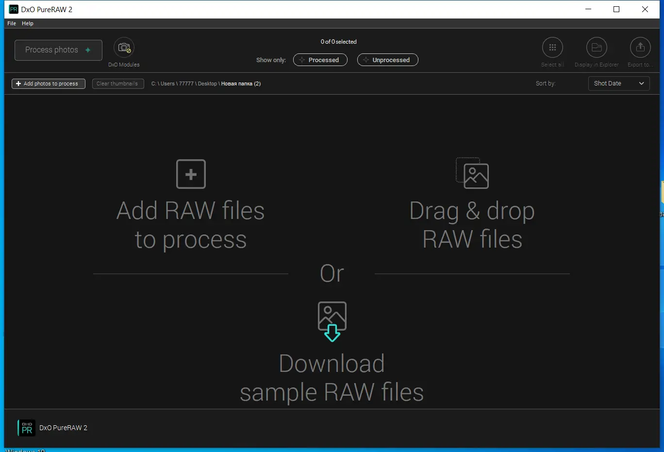Click 'Drag & drop RAW files' text

[472, 225]
